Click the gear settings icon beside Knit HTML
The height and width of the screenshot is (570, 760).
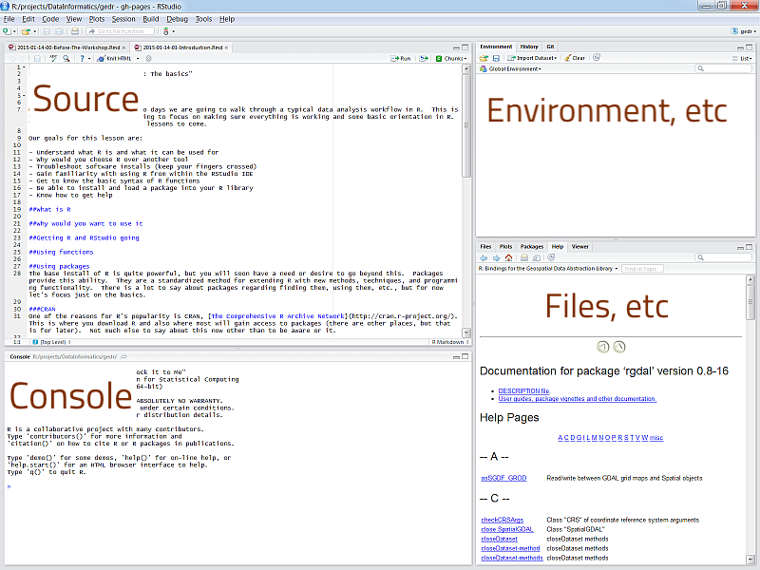pos(149,58)
